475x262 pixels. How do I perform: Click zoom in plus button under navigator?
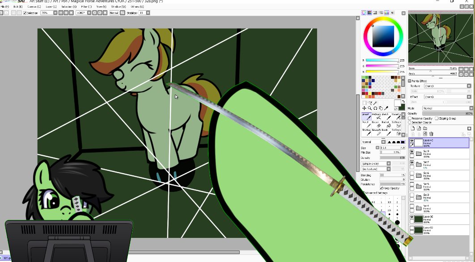coord(466,69)
